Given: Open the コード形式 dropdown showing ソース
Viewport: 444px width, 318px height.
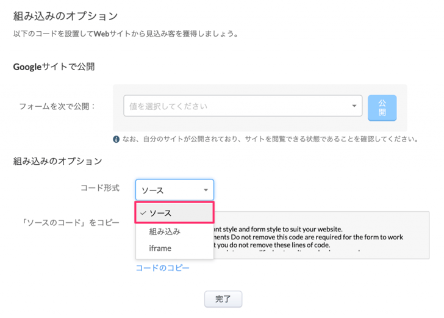Looking at the screenshot, I should coord(174,190).
